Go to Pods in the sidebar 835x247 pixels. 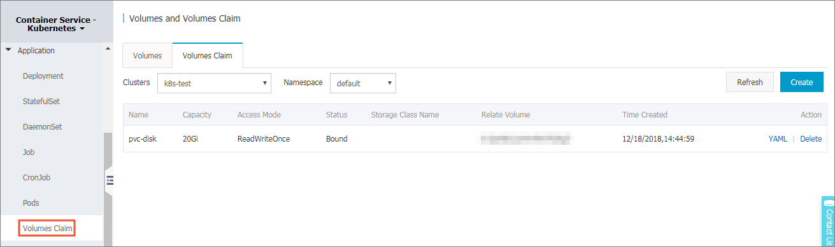[31, 203]
